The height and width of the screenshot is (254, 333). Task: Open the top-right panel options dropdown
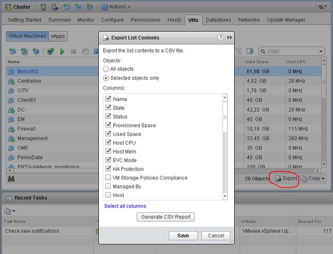click(322, 7)
